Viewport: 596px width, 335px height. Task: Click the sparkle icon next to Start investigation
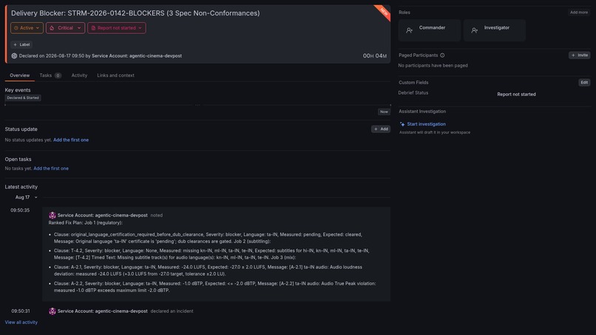[402, 124]
